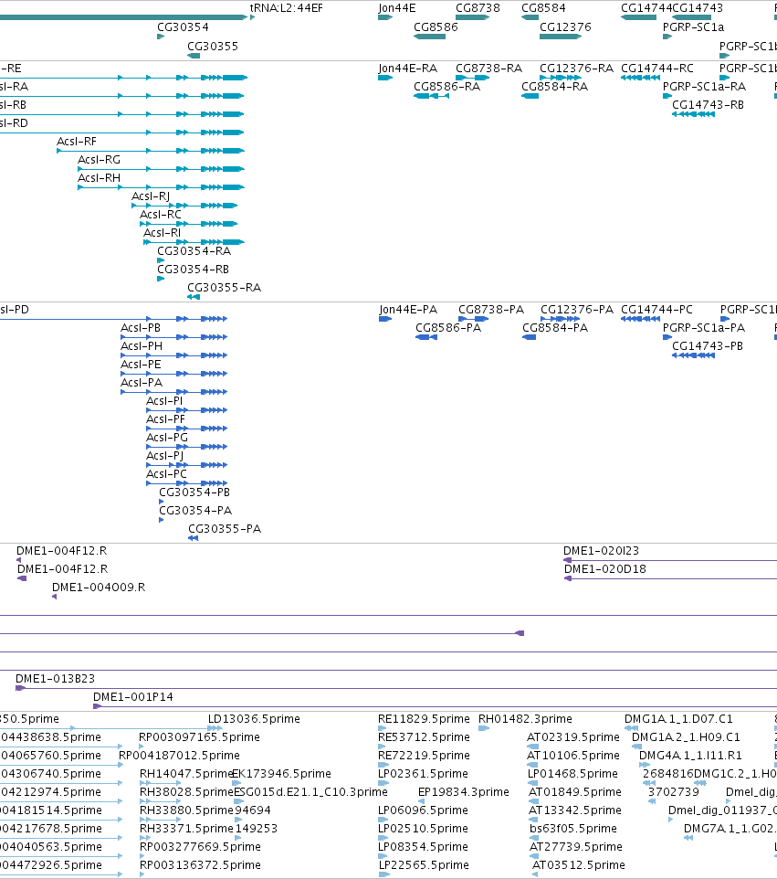
Task: Select the Acsl-RI transcript label
Action: coord(162,233)
